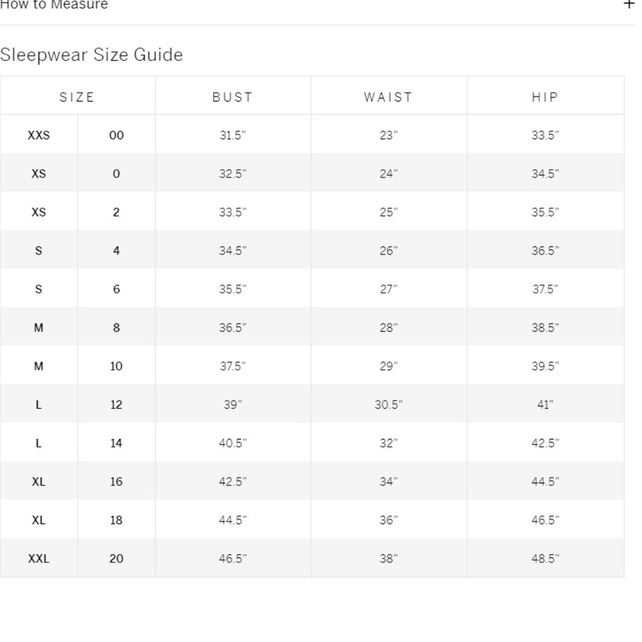Select the WAIST column header
The height and width of the screenshot is (642, 642).
[x=388, y=97]
